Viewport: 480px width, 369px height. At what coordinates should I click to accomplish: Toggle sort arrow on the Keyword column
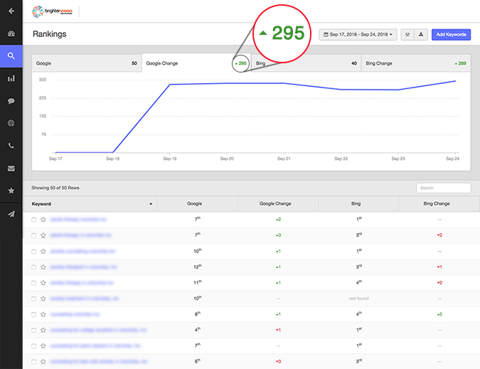(x=151, y=204)
